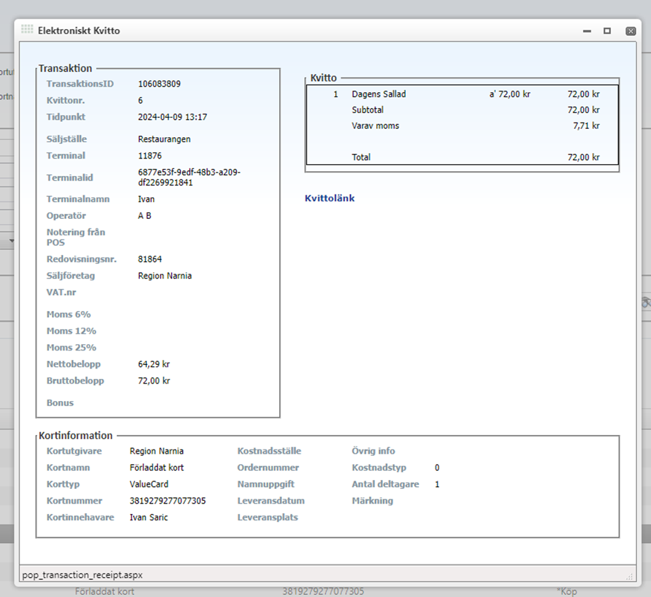Click the Dagens Sallad receipt line
Image resolution: width=651 pixels, height=597 pixels.
click(379, 93)
